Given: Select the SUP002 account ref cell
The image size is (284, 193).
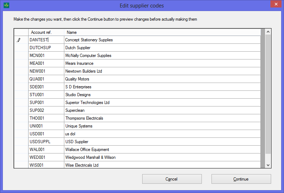Looking at the screenshot, I should click(46, 110).
